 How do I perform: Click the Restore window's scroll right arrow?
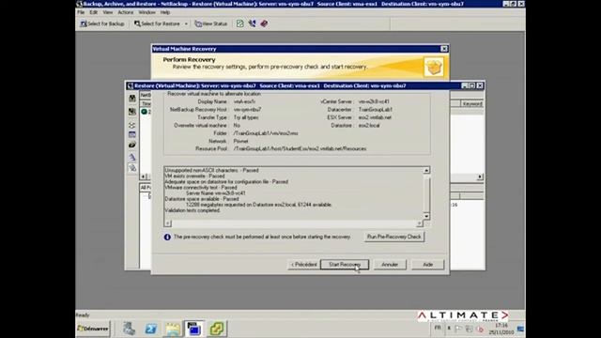point(480,177)
